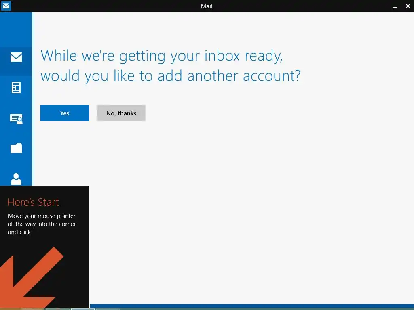Screen dimensions: 414x310
Task: Open the Mail inbox envelope icon in sidebar
Action: [x=16, y=57]
